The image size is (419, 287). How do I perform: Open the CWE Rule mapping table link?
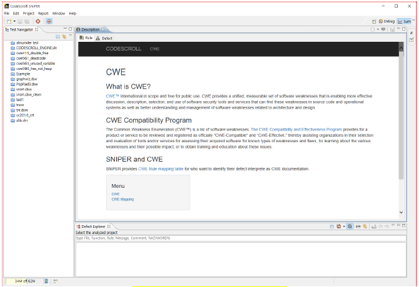pyautogui.click(x=161, y=169)
